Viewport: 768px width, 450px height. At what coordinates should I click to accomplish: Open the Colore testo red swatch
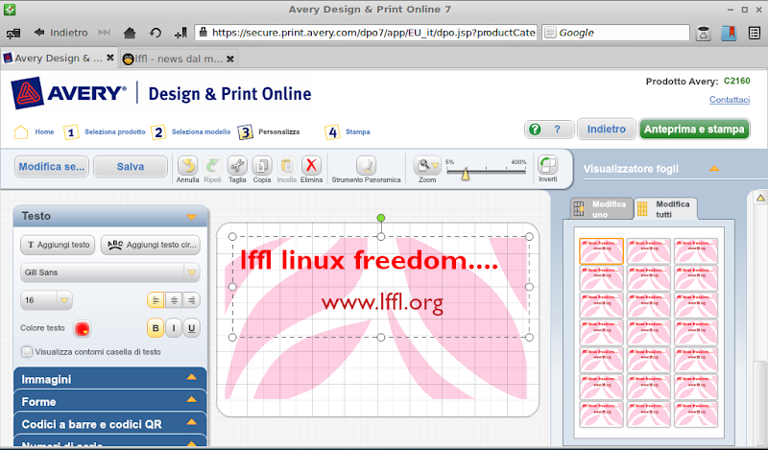[x=82, y=328]
